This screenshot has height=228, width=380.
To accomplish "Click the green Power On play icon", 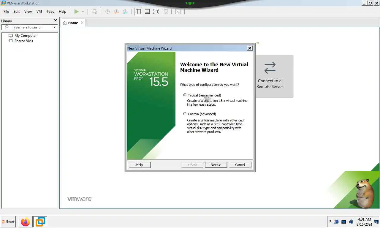I will tap(77, 12).
